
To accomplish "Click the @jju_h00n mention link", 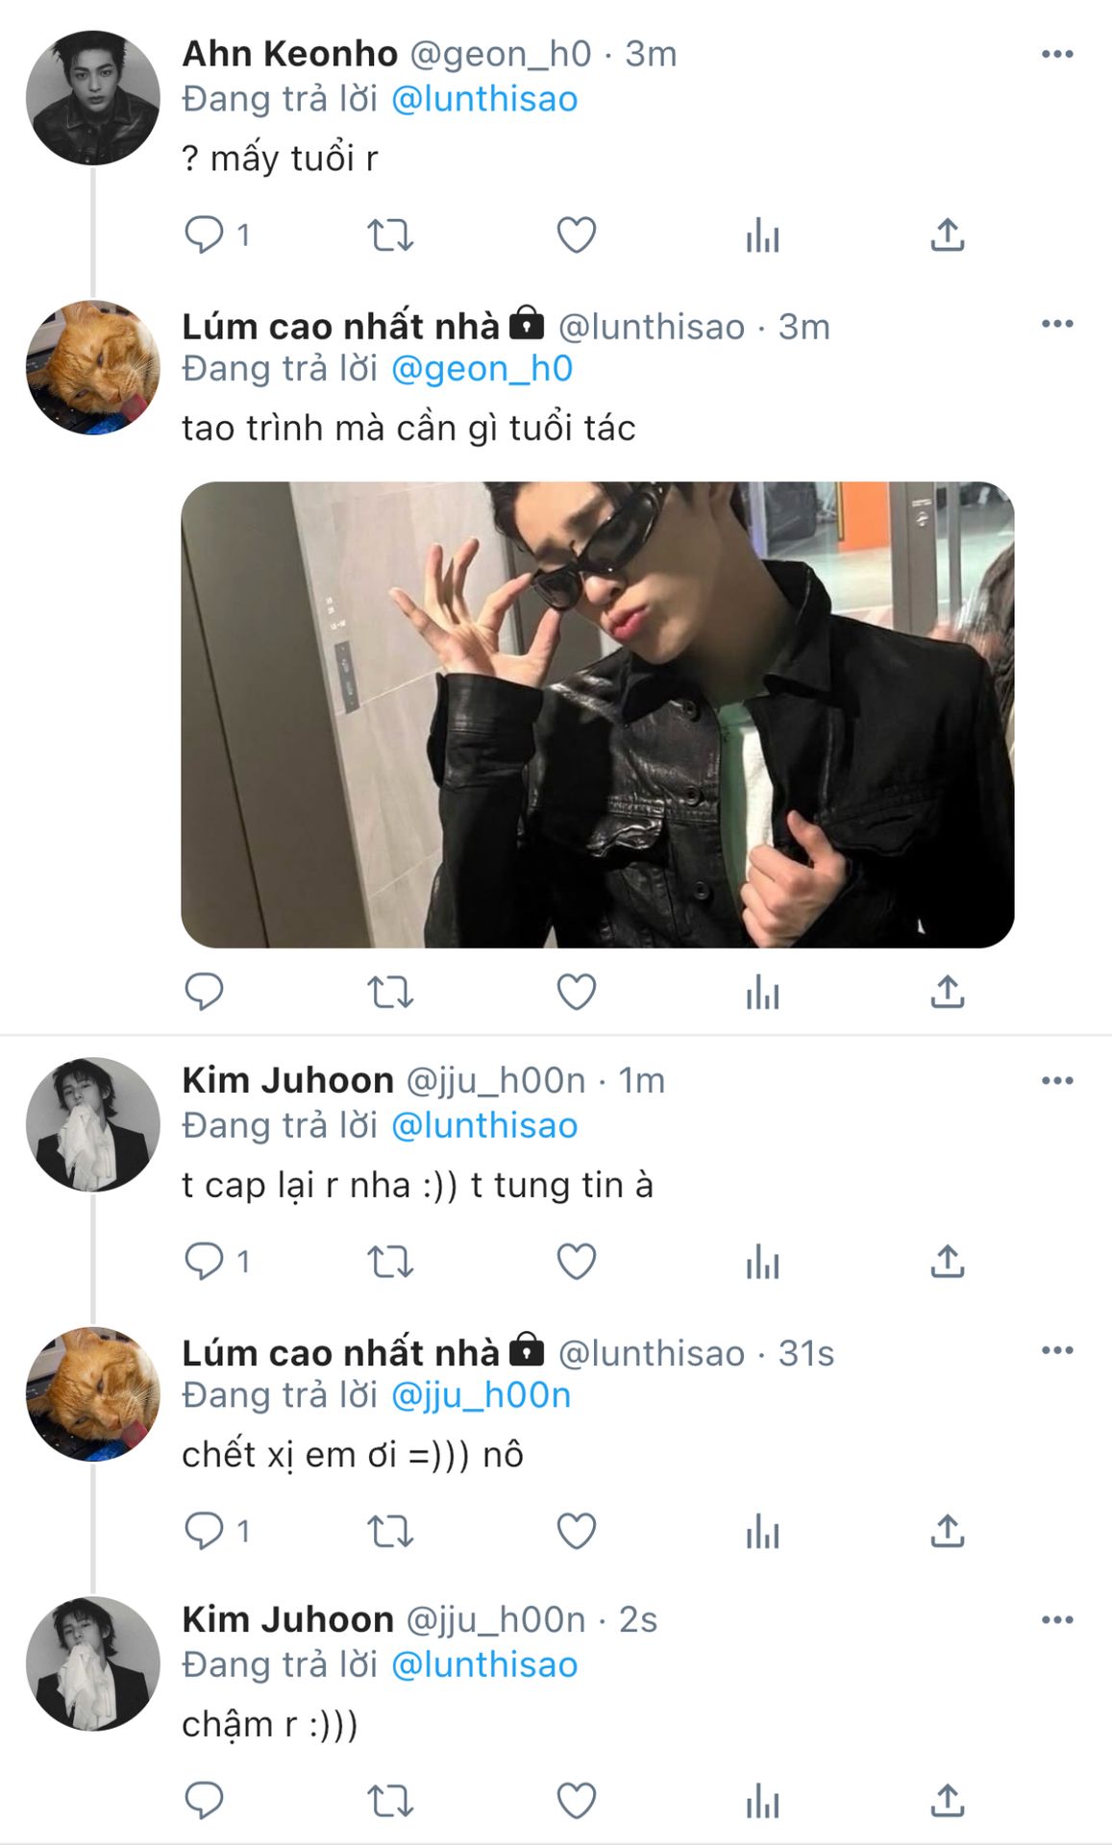I will pyautogui.click(x=481, y=1395).
